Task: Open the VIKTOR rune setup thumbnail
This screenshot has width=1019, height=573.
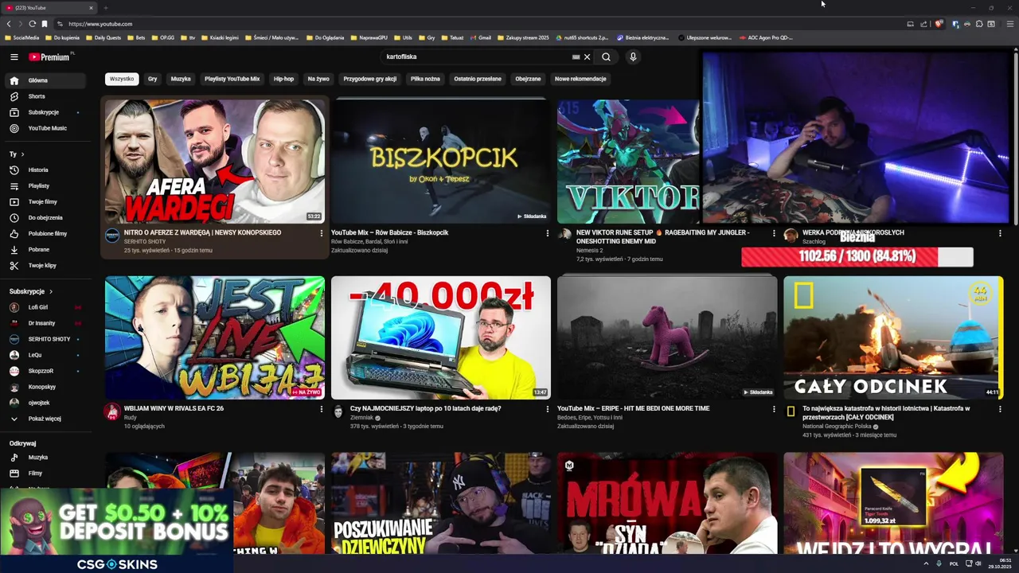Action: (629, 162)
